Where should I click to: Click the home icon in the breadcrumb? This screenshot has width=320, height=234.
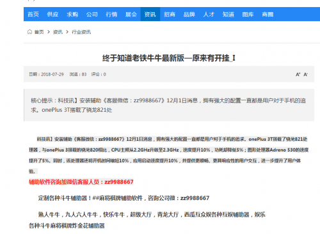click(x=29, y=32)
